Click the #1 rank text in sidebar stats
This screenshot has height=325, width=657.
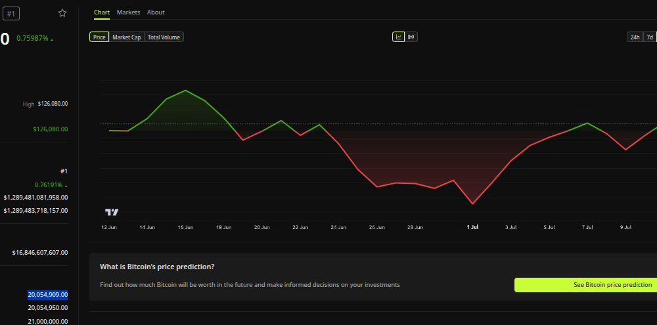coord(64,171)
